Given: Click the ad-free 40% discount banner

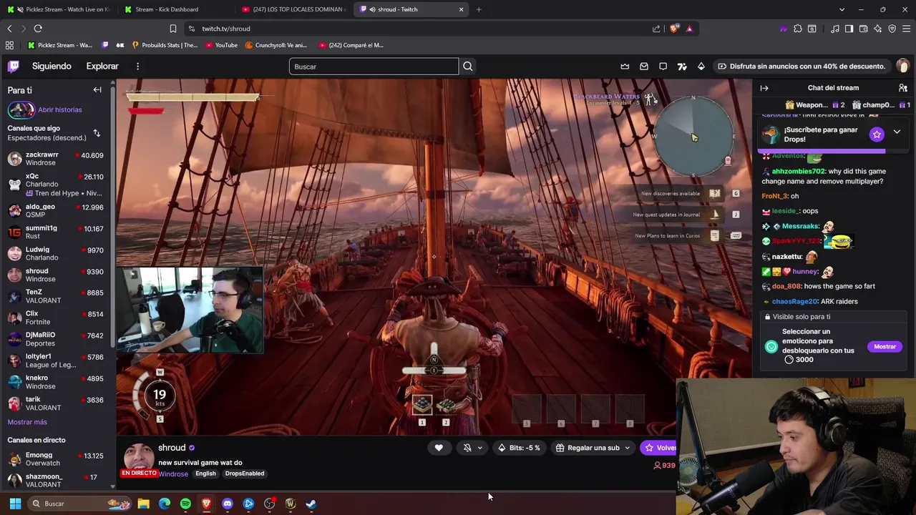Looking at the screenshot, I should (801, 67).
